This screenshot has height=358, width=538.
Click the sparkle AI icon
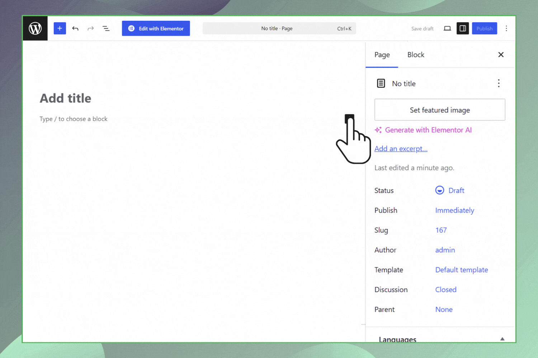[378, 130]
